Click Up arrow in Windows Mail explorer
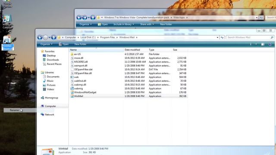This screenshot has width=276, height=155. click(54, 37)
